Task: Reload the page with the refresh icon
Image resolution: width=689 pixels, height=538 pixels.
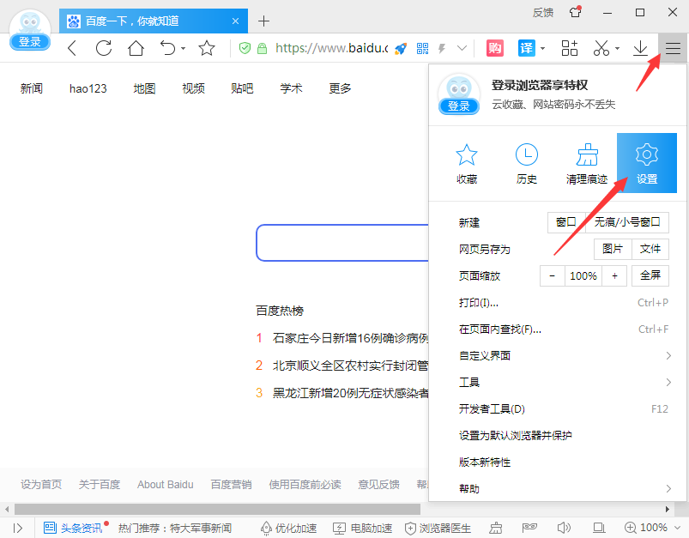Action: click(x=104, y=48)
